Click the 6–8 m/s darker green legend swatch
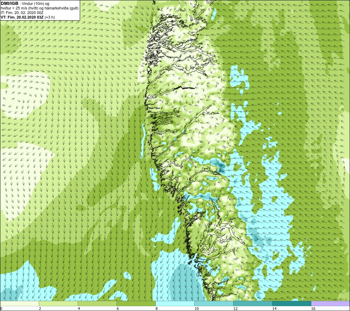The height and width of the screenshot is (311, 350). point(136,304)
